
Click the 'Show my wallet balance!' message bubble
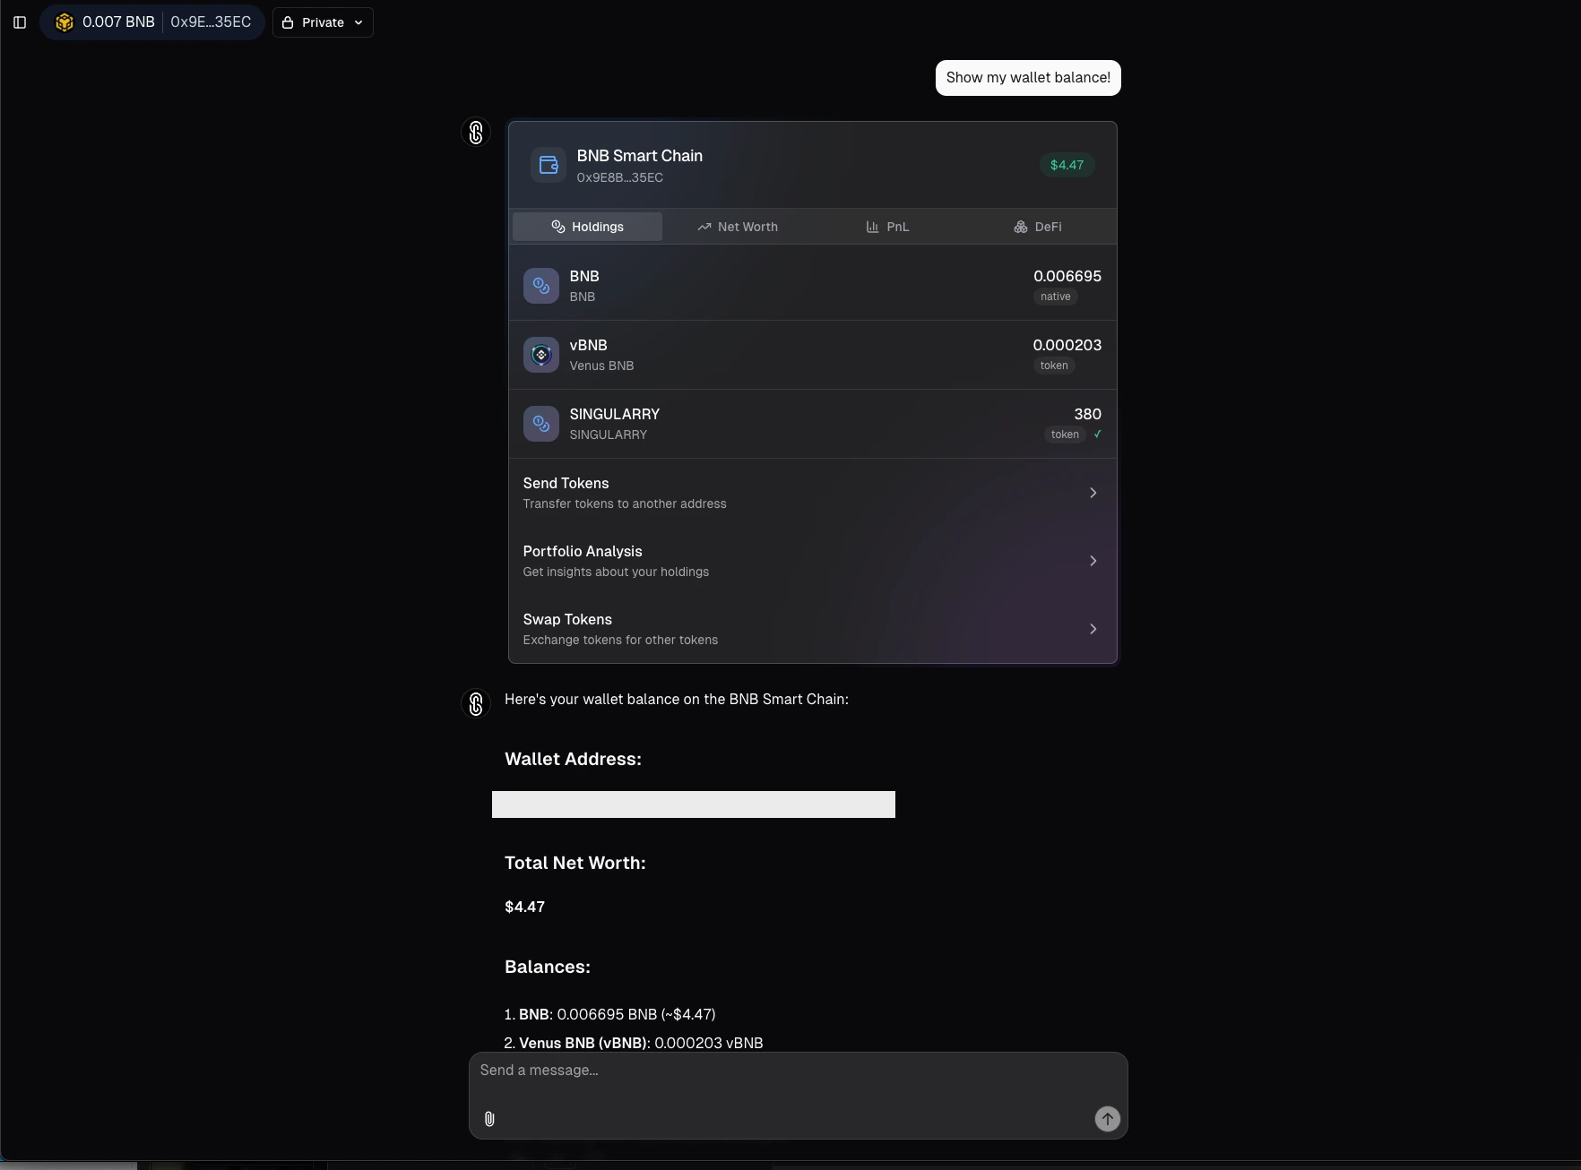tap(1028, 78)
